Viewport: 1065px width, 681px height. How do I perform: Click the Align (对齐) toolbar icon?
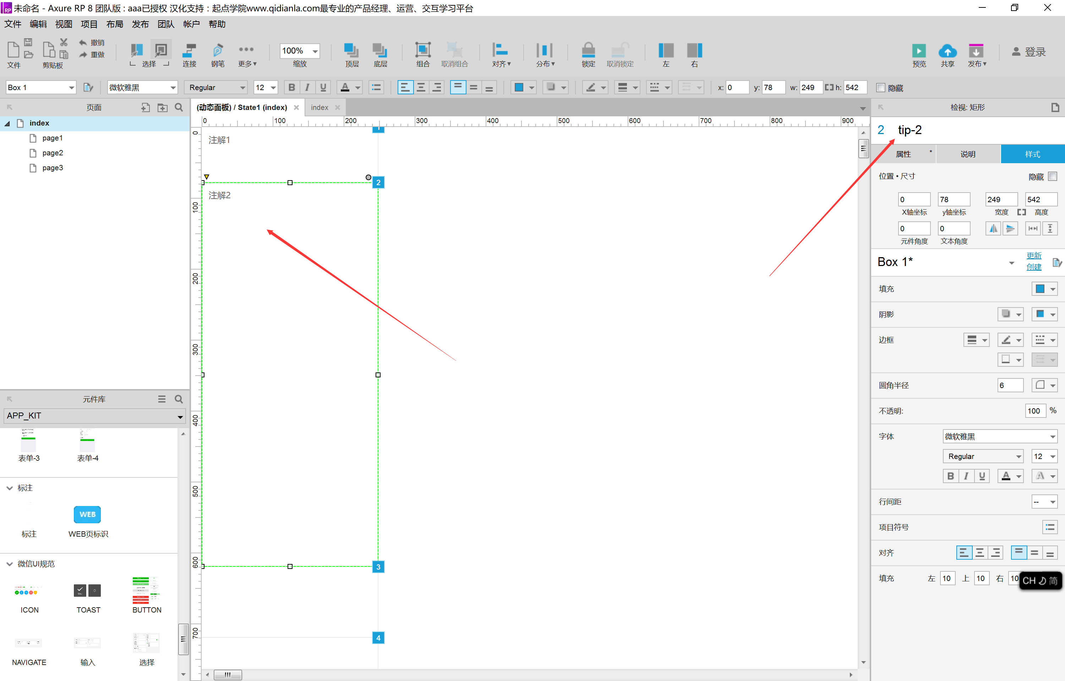coord(500,50)
